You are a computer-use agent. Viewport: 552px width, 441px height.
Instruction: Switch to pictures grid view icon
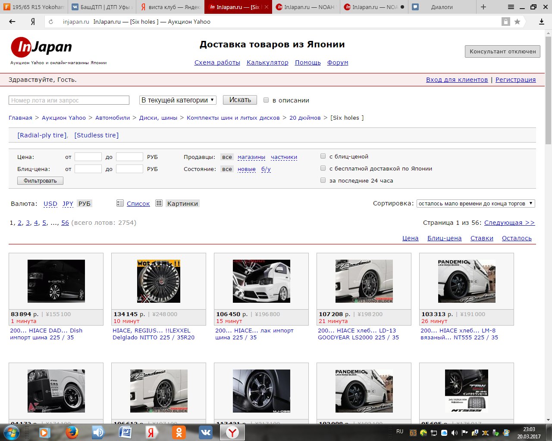pos(159,203)
